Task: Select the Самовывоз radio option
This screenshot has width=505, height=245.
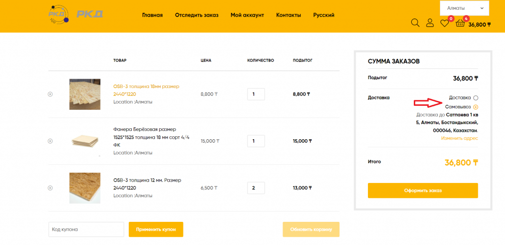Action: click(476, 107)
